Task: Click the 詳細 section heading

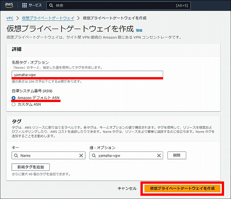Action: (x=17, y=49)
